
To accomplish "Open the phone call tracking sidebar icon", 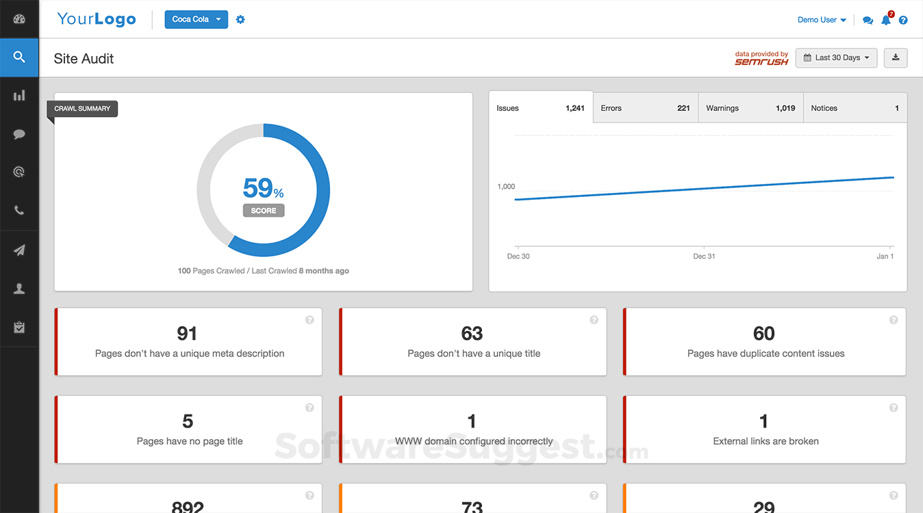I will [x=19, y=211].
